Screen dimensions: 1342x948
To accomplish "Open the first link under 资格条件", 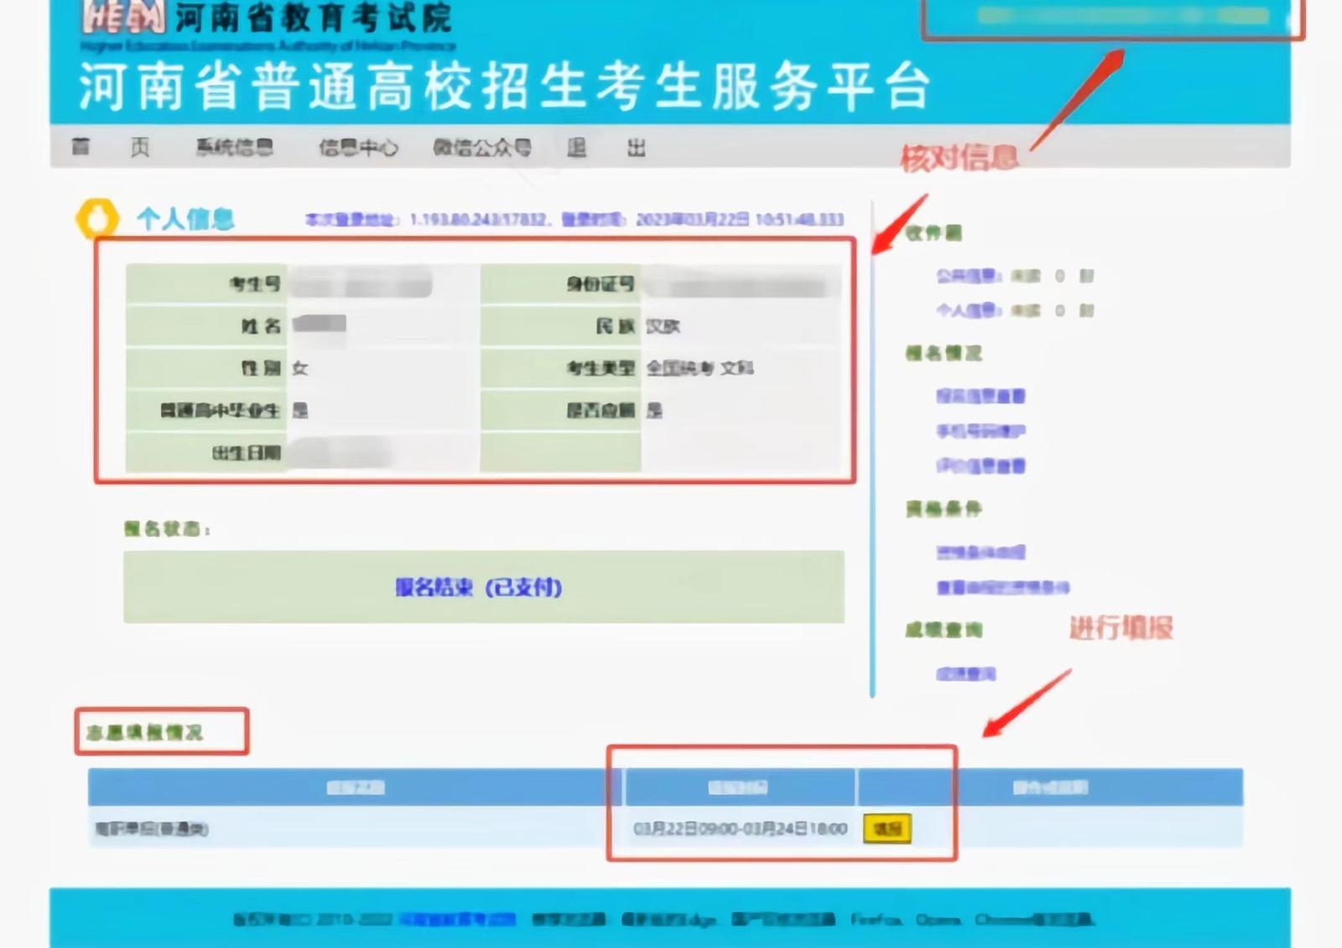I will pos(980,552).
